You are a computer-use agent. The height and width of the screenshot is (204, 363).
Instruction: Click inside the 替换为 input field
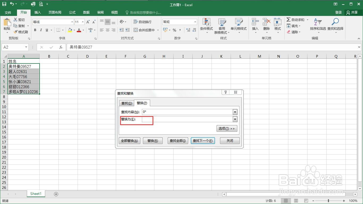click(x=186, y=119)
